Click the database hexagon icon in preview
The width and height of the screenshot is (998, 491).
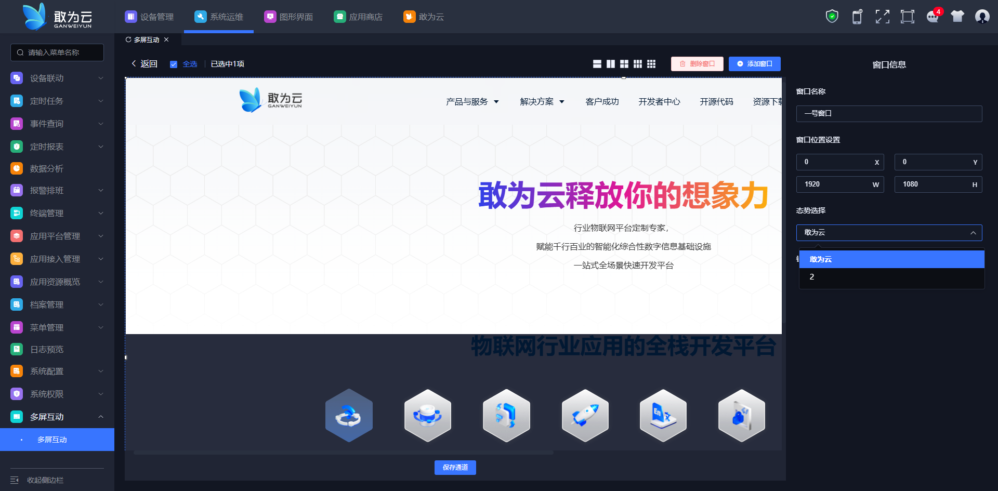tap(428, 416)
